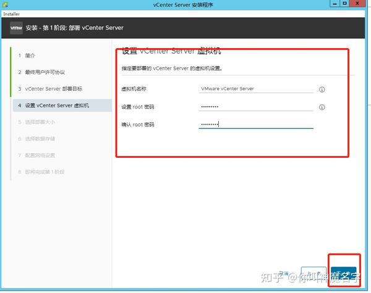This screenshot has width=371, height=293.
Task: Select step 8 即将完成第 1 阶段
Action: 41,171
